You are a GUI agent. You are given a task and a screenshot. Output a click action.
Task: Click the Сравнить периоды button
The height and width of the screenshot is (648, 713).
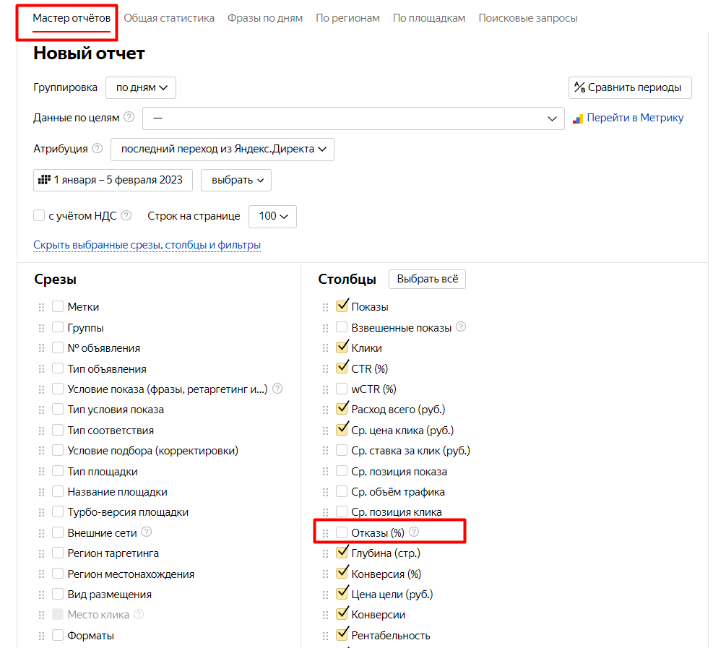click(629, 87)
